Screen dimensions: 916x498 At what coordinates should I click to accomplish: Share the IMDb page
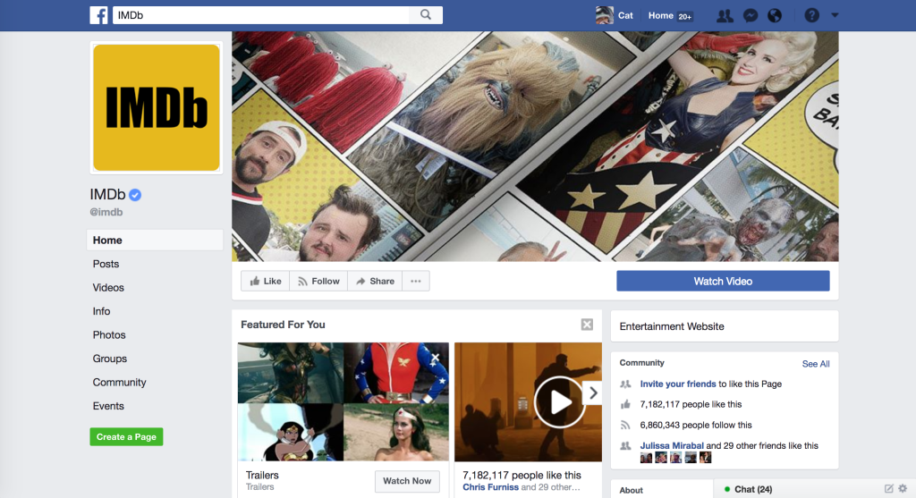(375, 281)
